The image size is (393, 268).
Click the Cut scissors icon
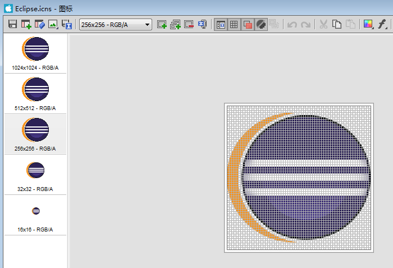coord(323,24)
